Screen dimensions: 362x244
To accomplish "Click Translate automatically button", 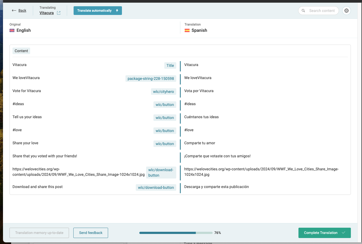I will tap(97, 11).
